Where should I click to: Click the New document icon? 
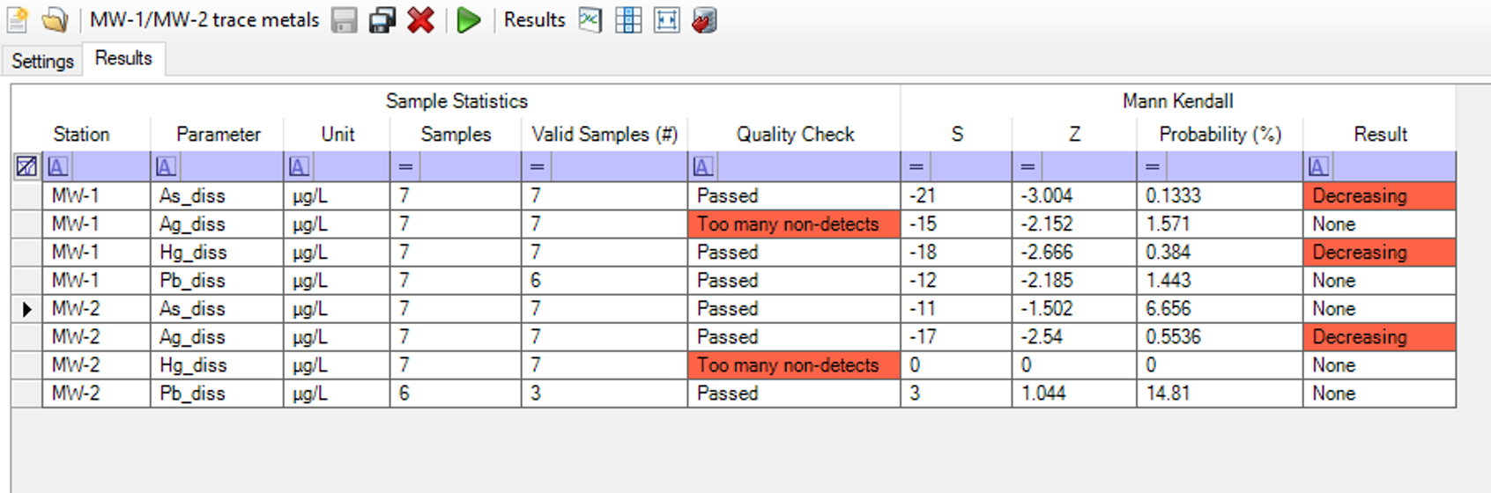[18, 19]
